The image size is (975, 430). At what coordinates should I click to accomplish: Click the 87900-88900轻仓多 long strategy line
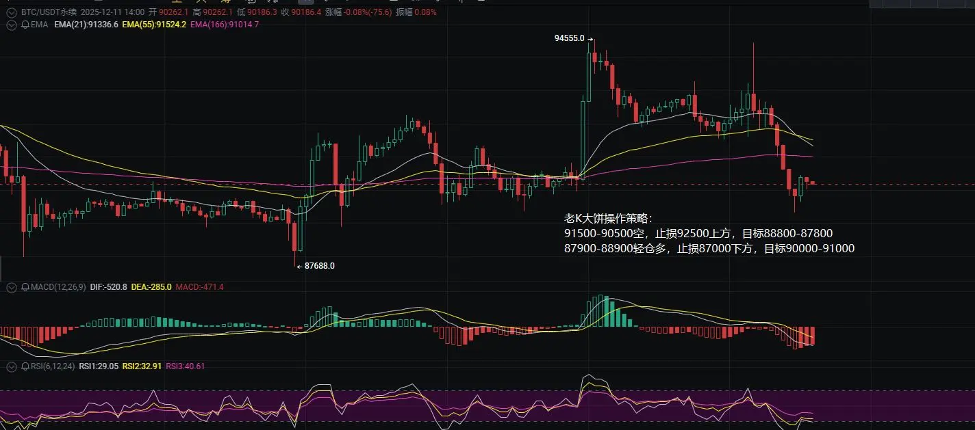709,249
